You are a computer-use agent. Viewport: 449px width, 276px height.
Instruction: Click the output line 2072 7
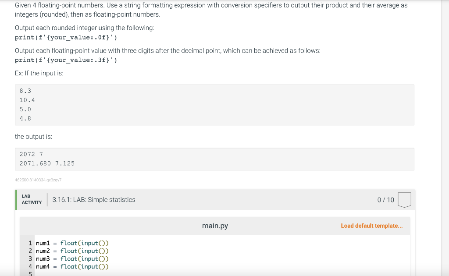[x=31, y=154]
